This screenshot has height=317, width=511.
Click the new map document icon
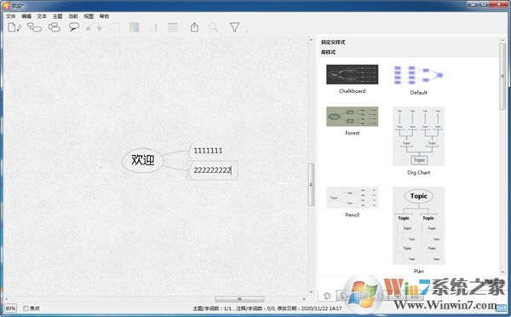click(x=14, y=27)
